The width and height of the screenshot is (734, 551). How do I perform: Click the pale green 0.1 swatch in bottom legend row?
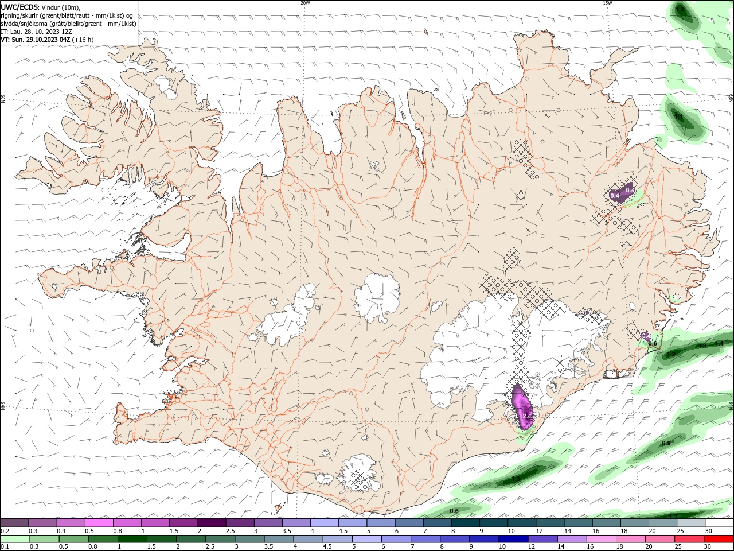point(15,539)
